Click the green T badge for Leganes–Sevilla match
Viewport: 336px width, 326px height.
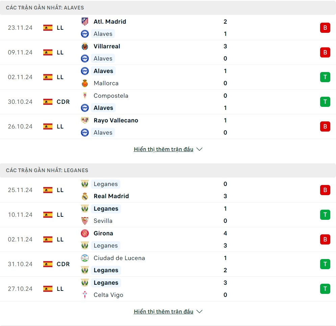[x=325, y=215]
